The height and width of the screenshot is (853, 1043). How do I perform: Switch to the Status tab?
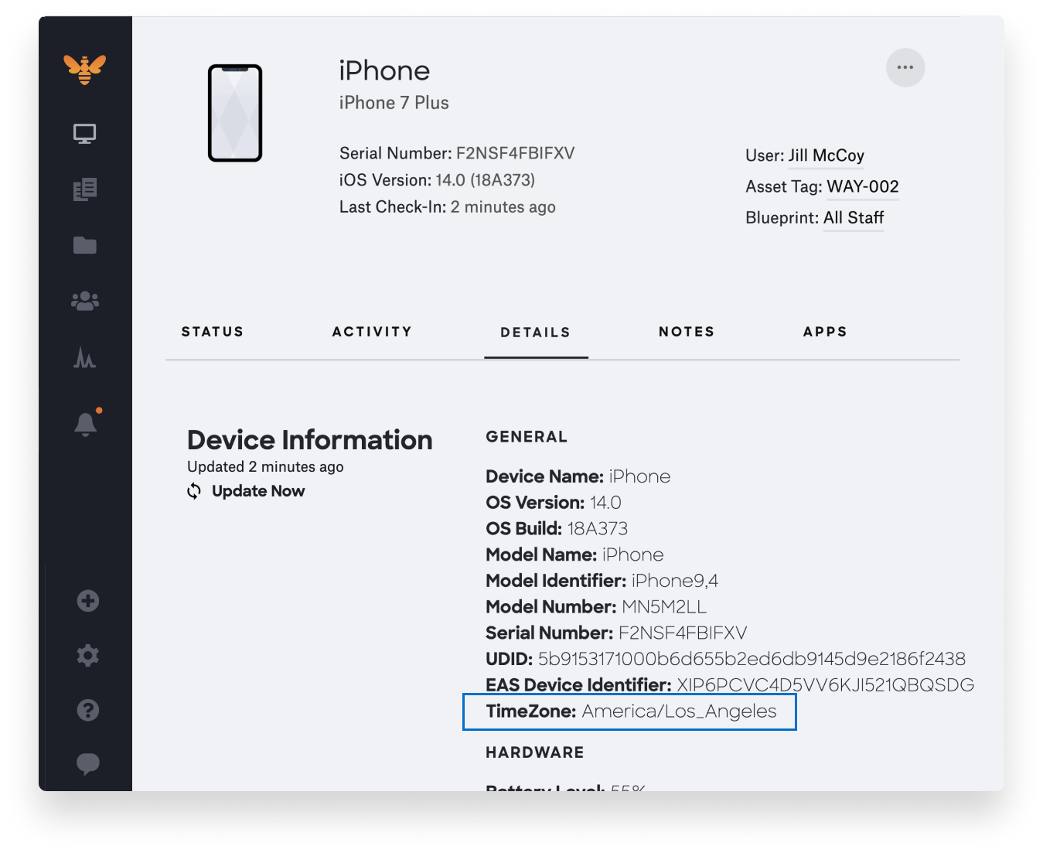[213, 332]
